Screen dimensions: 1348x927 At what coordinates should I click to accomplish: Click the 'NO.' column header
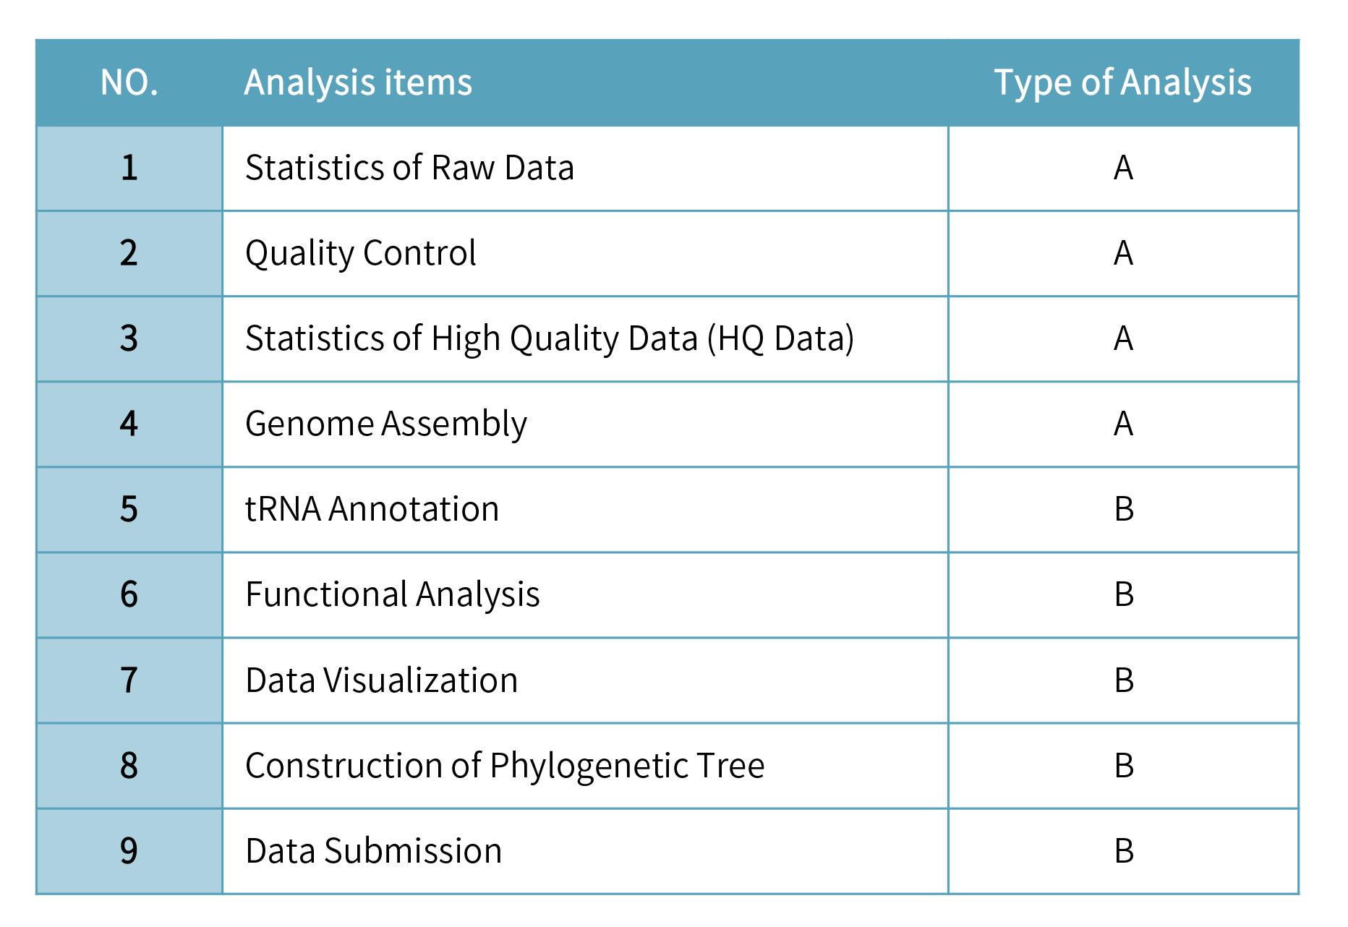[129, 82]
